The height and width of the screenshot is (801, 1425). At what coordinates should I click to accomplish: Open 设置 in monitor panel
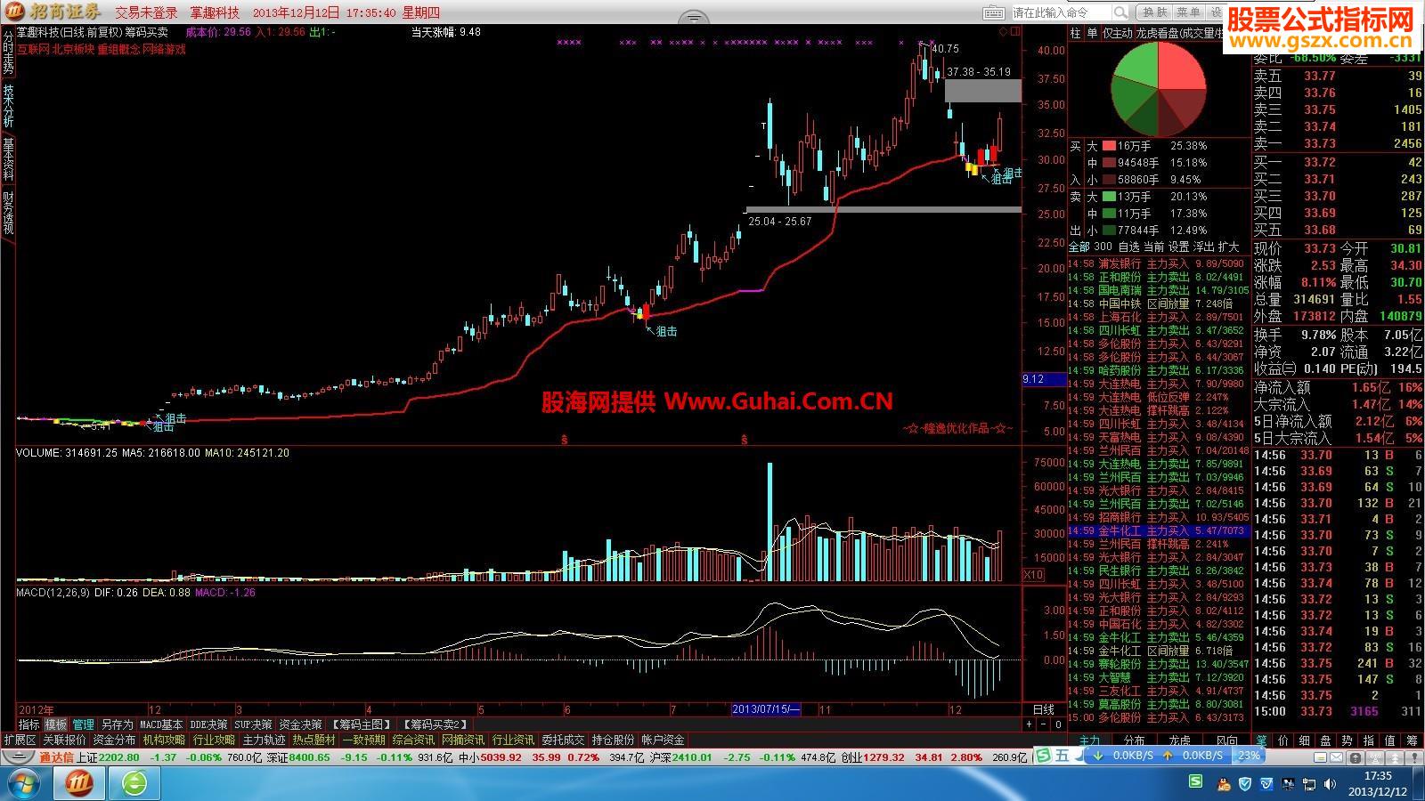1178,247
